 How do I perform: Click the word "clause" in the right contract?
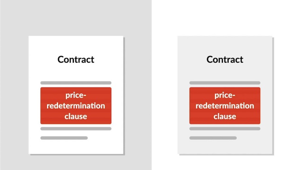click(x=225, y=116)
